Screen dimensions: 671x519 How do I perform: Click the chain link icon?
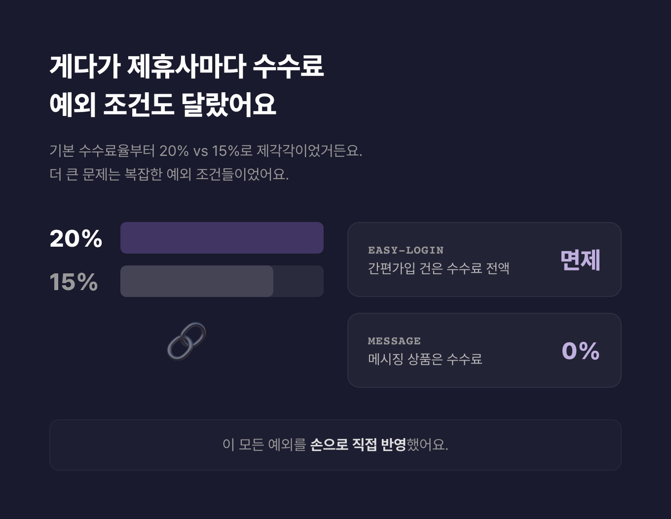(186, 341)
